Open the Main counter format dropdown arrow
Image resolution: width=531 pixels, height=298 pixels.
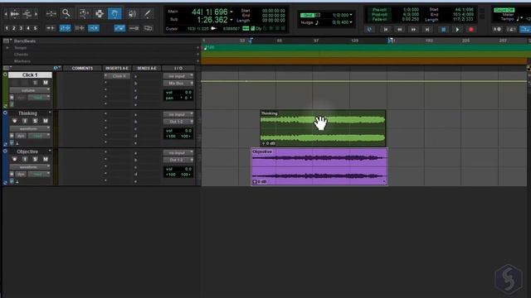click(x=231, y=12)
